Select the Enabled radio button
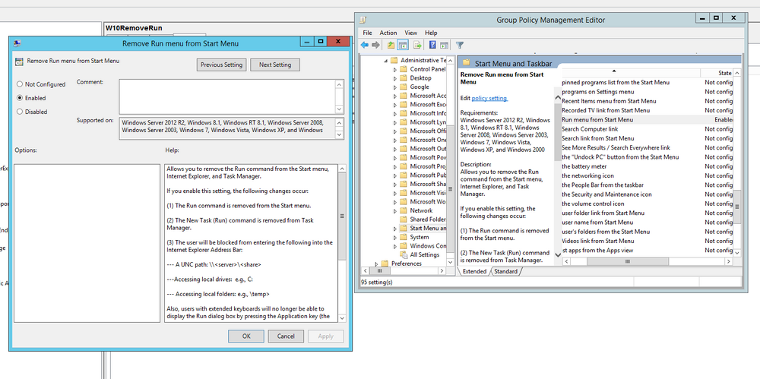760x379 pixels. point(20,98)
